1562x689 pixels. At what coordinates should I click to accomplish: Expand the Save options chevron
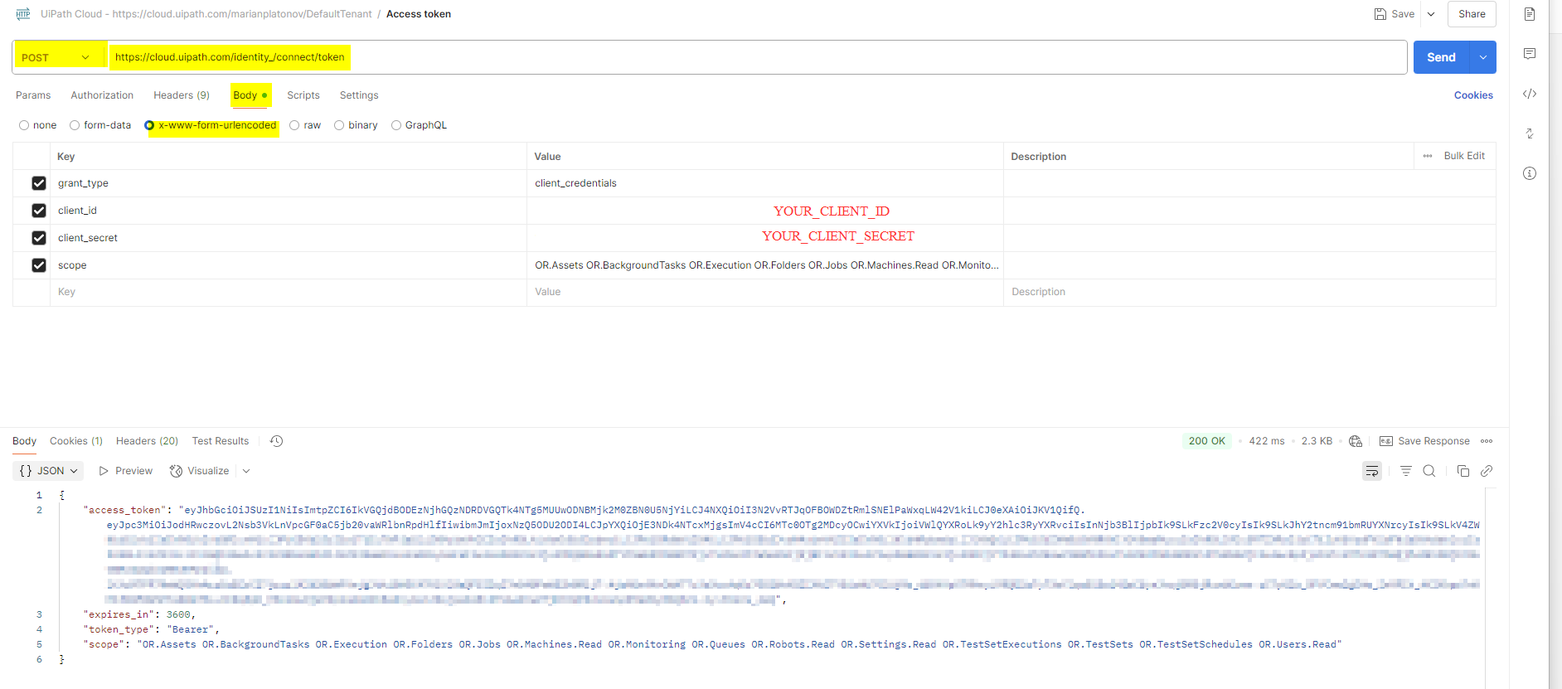pos(1431,14)
